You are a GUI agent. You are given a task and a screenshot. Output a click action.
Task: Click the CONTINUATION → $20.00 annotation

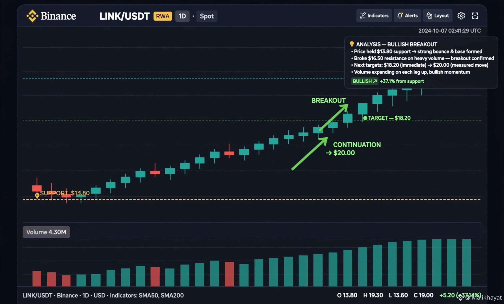(353, 149)
